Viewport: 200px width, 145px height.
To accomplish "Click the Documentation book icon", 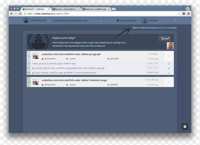I will tap(118, 20).
